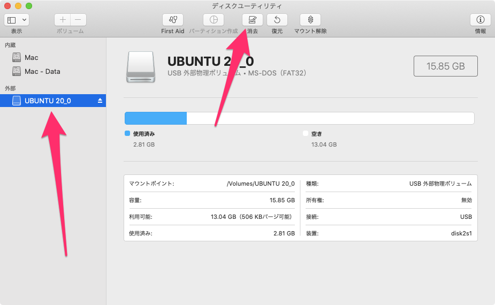Click the 15.85 GB capacity box
The image size is (495, 305).
pyautogui.click(x=445, y=66)
